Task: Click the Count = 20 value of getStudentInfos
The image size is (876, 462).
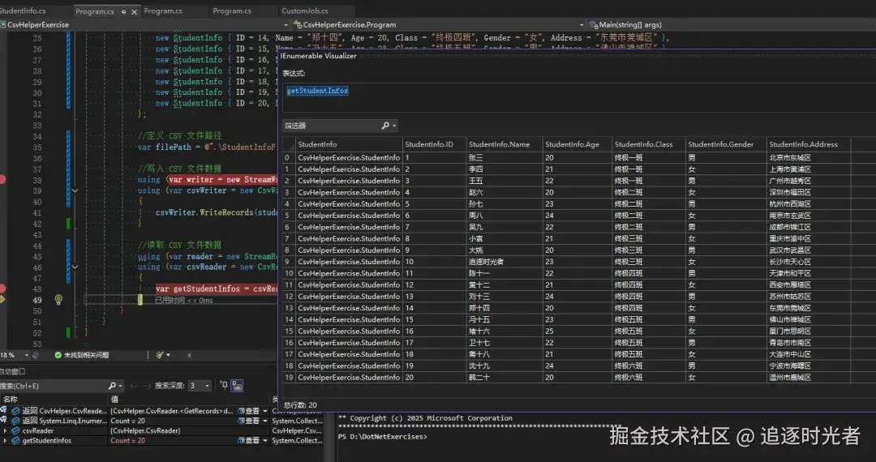Action: click(x=128, y=440)
